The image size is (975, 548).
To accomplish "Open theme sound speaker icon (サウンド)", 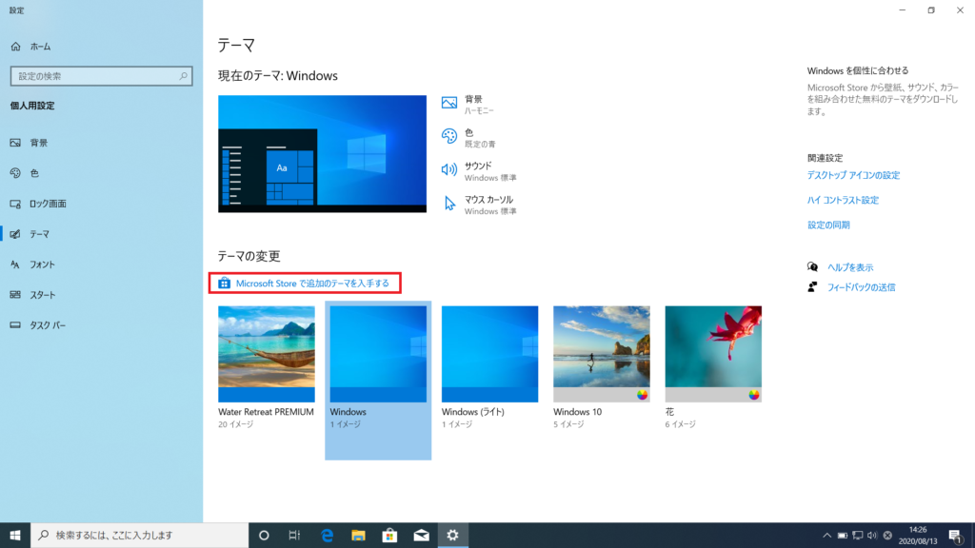I will (449, 169).
